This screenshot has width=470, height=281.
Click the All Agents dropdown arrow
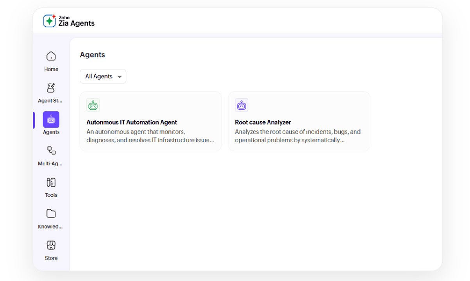click(120, 77)
